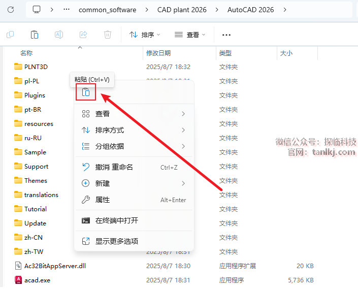Select the Support folder name
Image resolution: width=358 pixels, height=290 pixels.
tap(36, 167)
